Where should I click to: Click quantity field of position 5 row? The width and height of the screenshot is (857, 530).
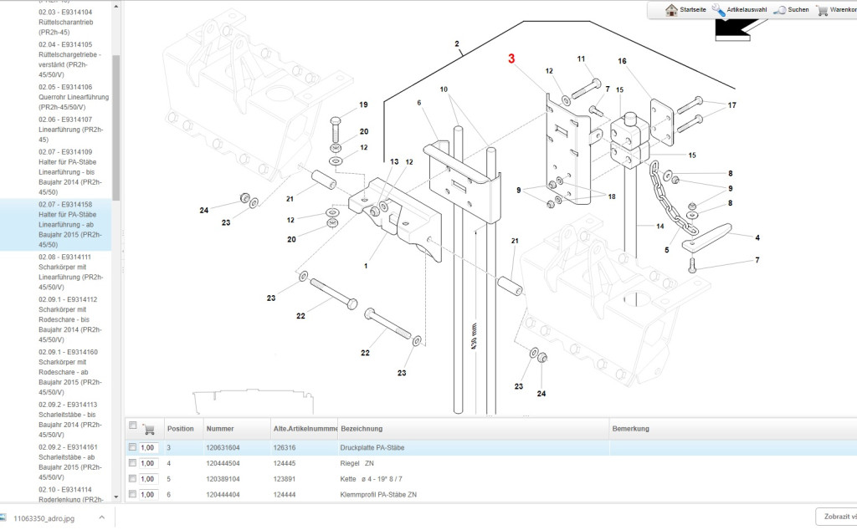[x=149, y=479]
